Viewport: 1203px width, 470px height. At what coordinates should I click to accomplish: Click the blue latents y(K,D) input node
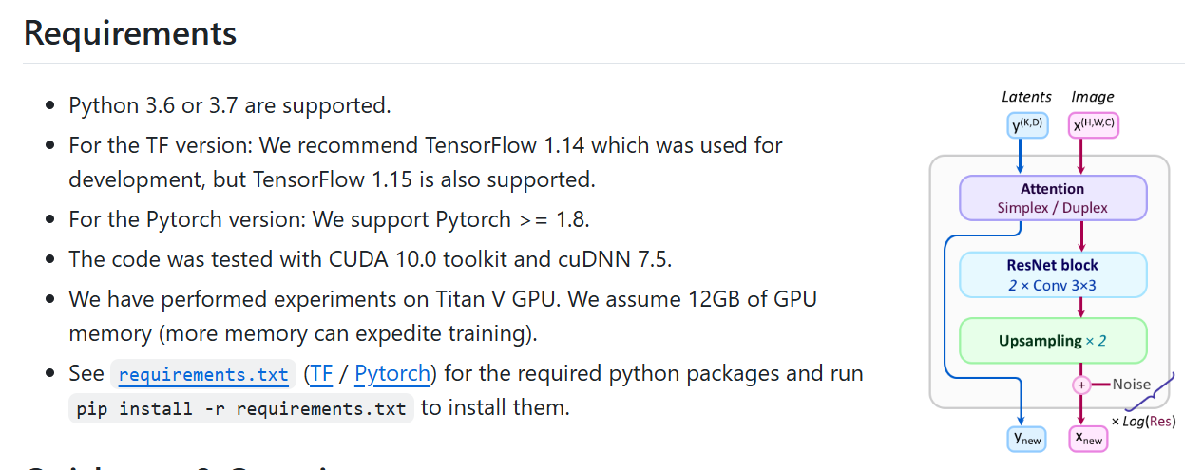pyautogui.click(x=1026, y=124)
